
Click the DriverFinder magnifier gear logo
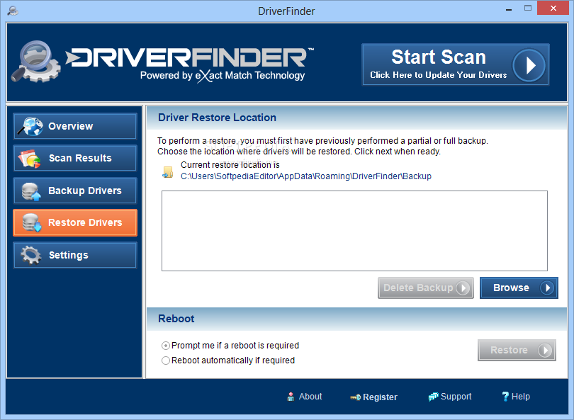[35, 62]
